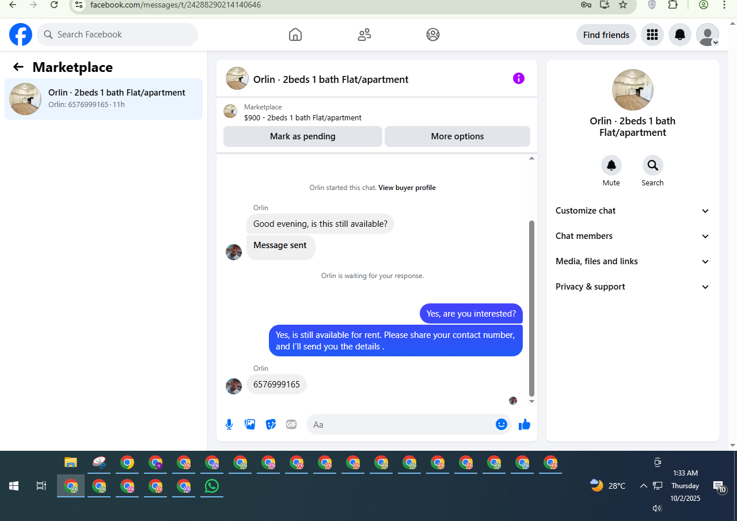Open the account profile avatar menu
This screenshot has height=521, width=737.
[708, 35]
